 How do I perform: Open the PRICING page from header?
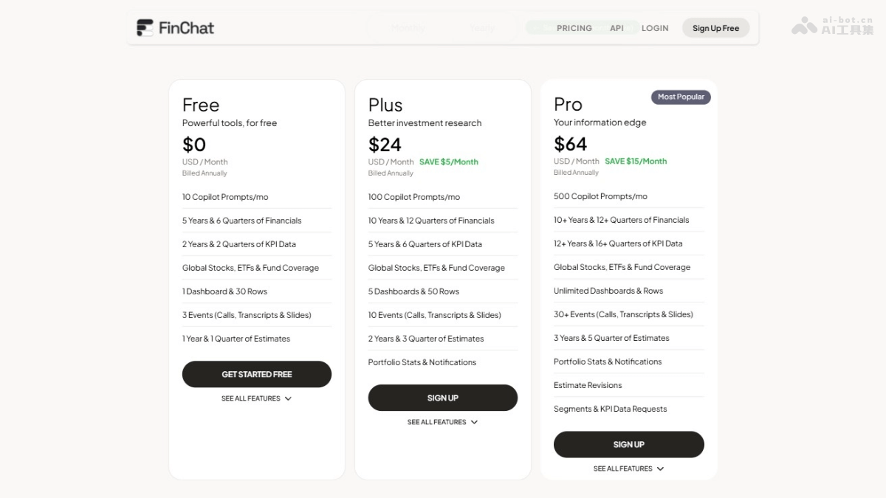(x=574, y=28)
